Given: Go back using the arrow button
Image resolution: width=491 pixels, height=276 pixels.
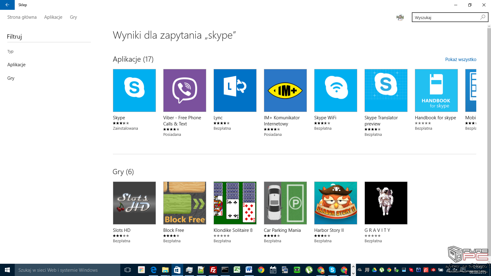Looking at the screenshot, I should coord(7,5).
